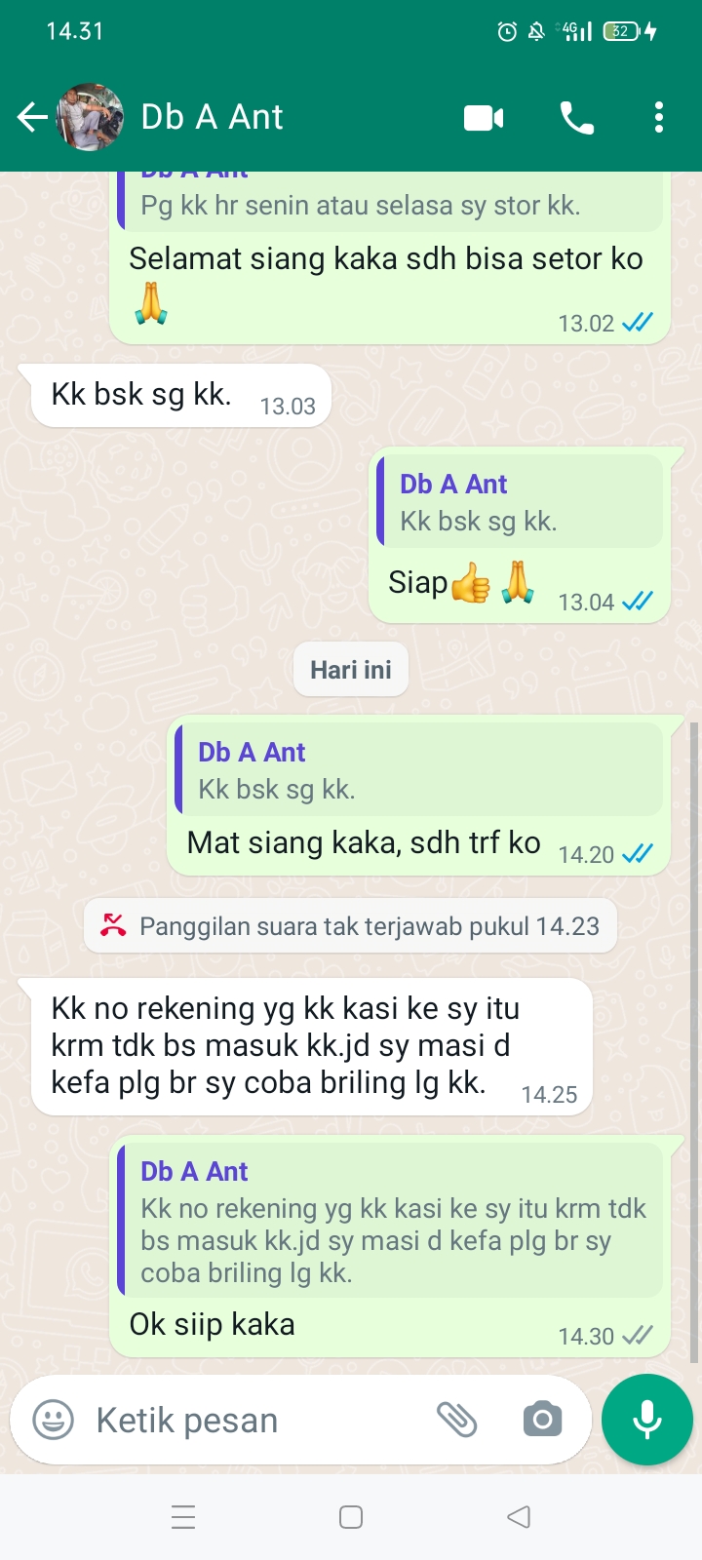This screenshot has width=702, height=1560.
Task: Tap the quoted reply above Ok siip kaka
Action: (x=390, y=1220)
